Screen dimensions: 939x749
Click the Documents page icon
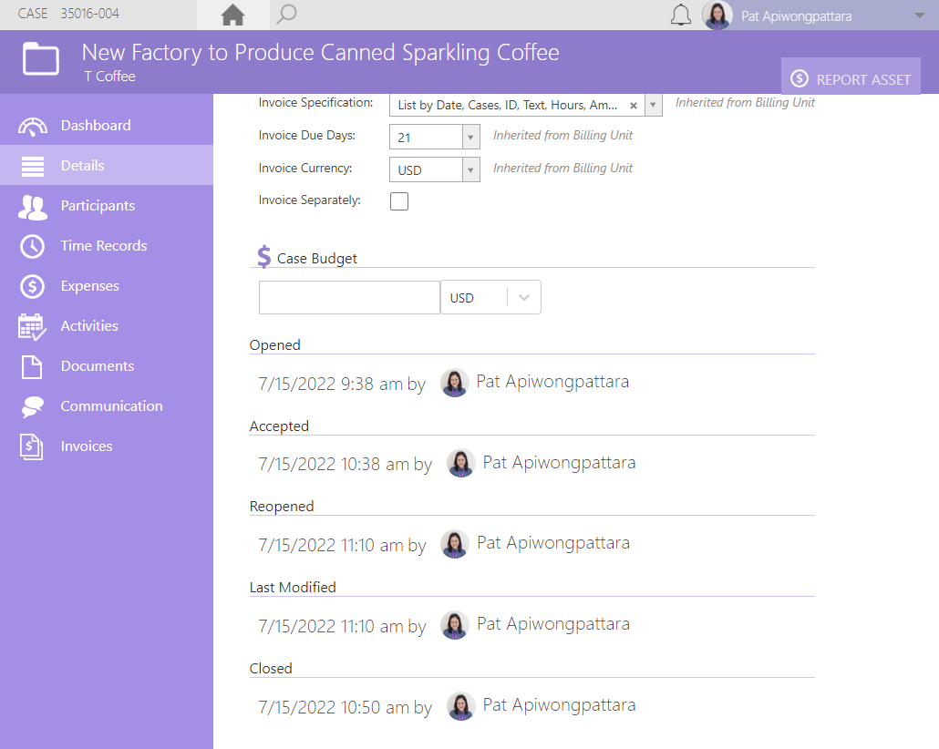pyautogui.click(x=32, y=367)
